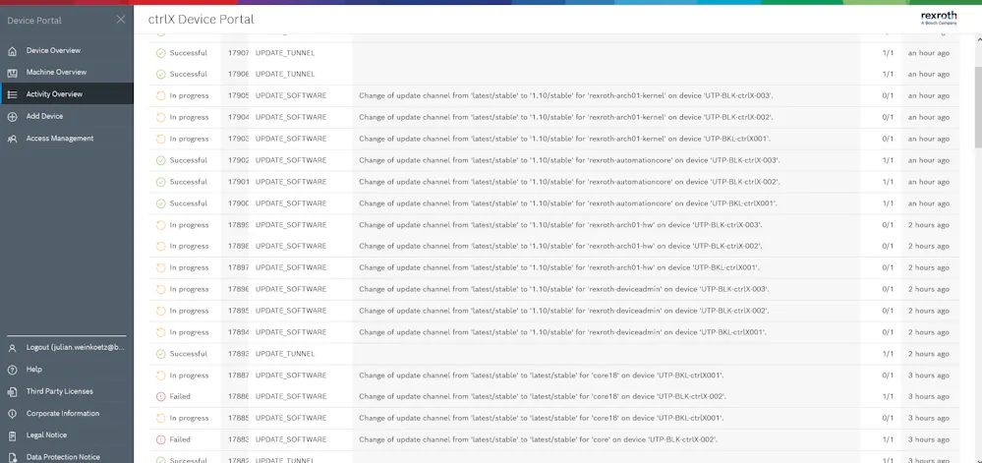Open the Legal Notice link

pyautogui.click(x=46, y=434)
